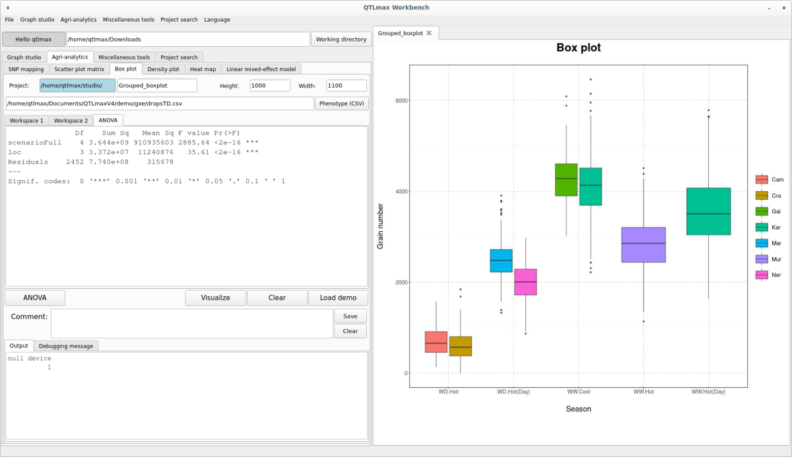The width and height of the screenshot is (792, 457).
Task: Click the Mur purple legend swatch
Action: (762, 259)
